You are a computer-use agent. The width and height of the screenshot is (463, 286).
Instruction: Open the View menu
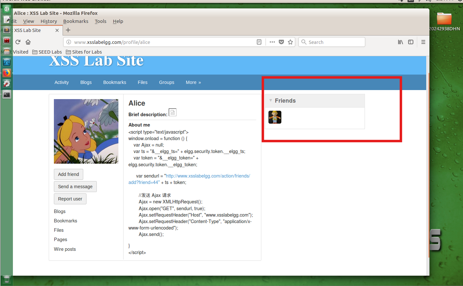click(x=28, y=21)
